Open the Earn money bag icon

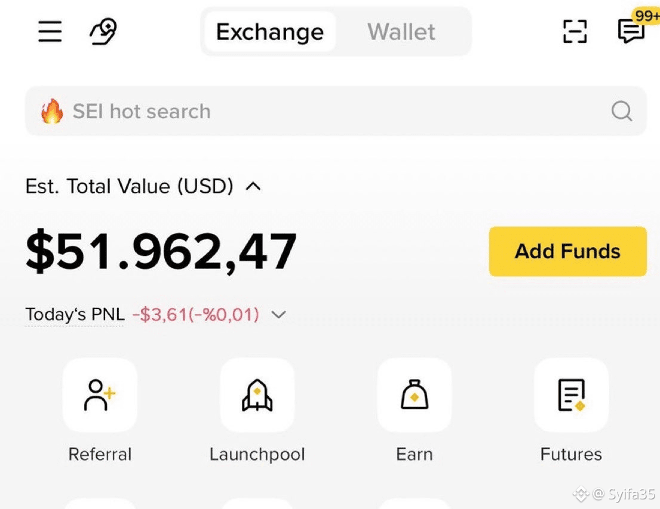tap(415, 394)
